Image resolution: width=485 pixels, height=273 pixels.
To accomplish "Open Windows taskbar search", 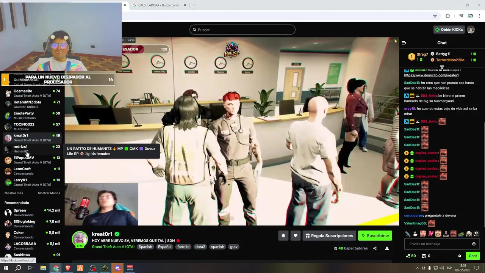I will (x=18, y=268).
